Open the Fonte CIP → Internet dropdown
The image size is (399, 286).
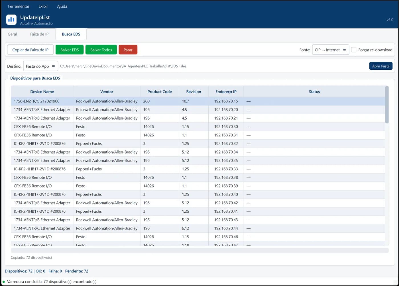[x=331, y=50]
